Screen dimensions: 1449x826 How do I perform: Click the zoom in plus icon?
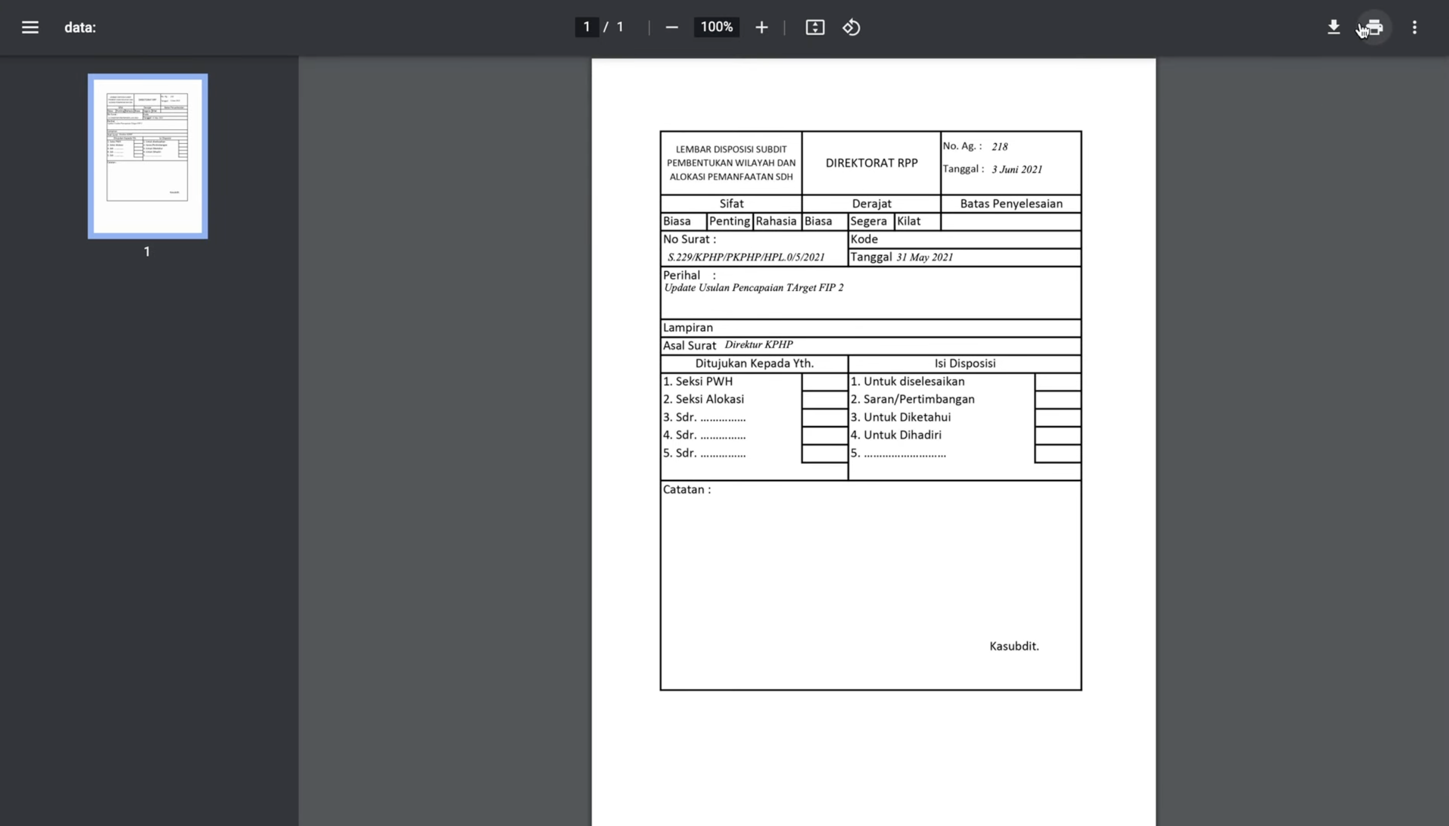pos(761,27)
